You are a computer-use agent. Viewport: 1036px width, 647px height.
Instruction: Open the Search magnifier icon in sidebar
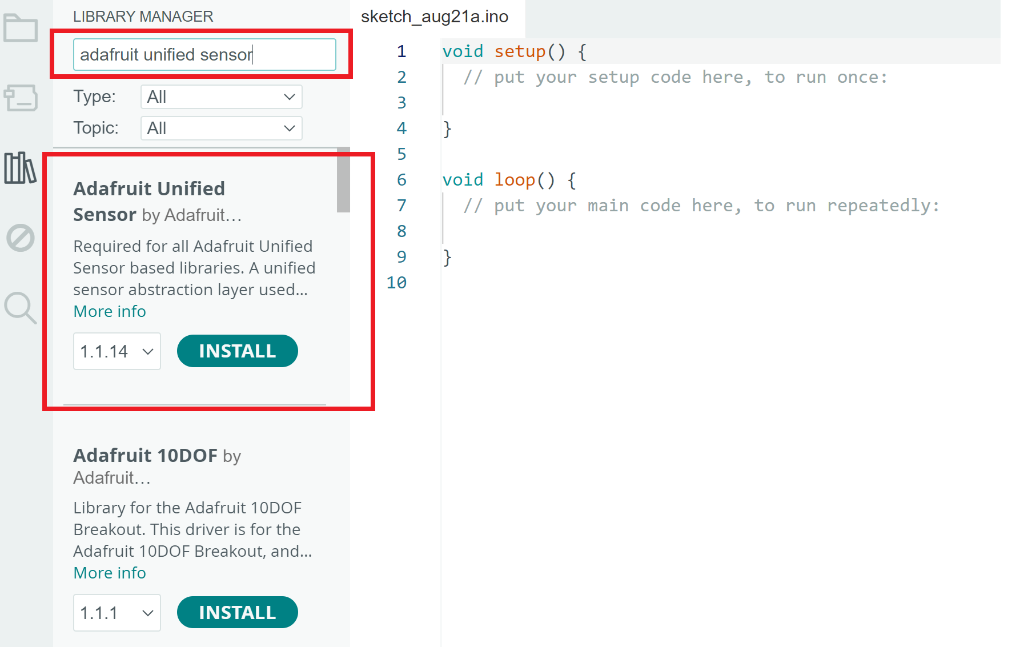(x=21, y=308)
